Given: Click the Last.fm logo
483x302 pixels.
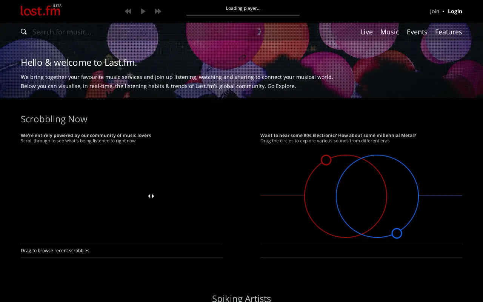Looking at the screenshot, I should pyautogui.click(x=41, y=10).
